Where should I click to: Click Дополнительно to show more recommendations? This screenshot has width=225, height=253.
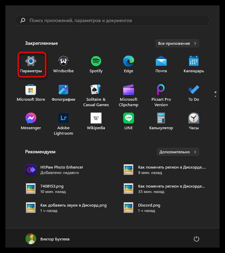click(178, 152)
